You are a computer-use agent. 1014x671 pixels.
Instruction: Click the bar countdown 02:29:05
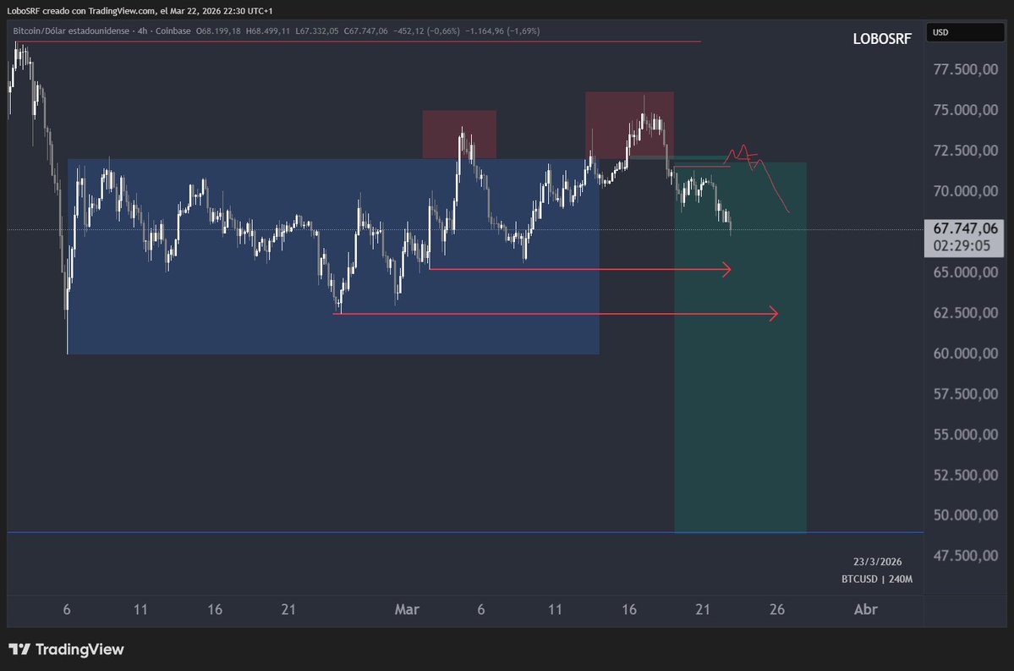point(961,246)
